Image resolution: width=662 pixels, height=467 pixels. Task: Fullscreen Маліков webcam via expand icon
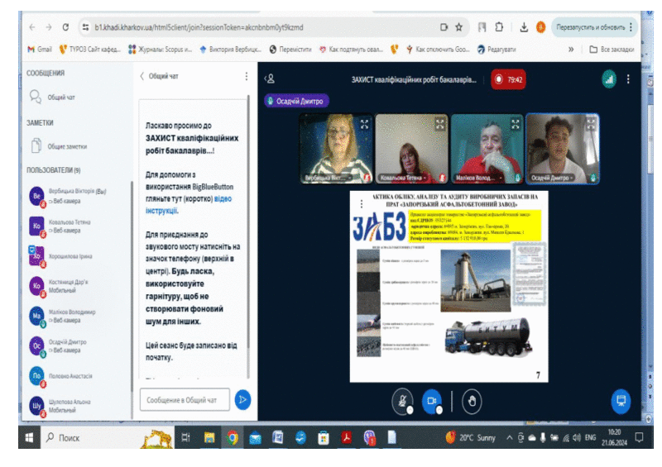[516, 124]
